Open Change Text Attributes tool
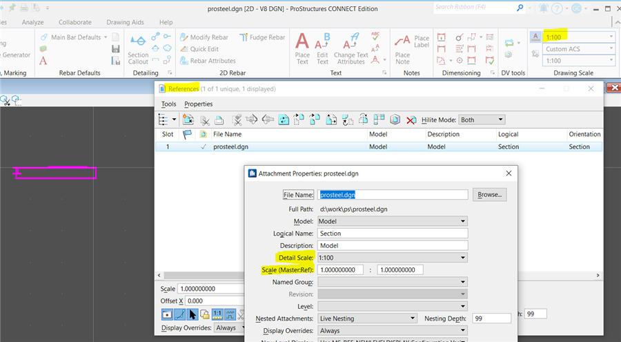The image size is (621, 342). [x=351, y=48]
